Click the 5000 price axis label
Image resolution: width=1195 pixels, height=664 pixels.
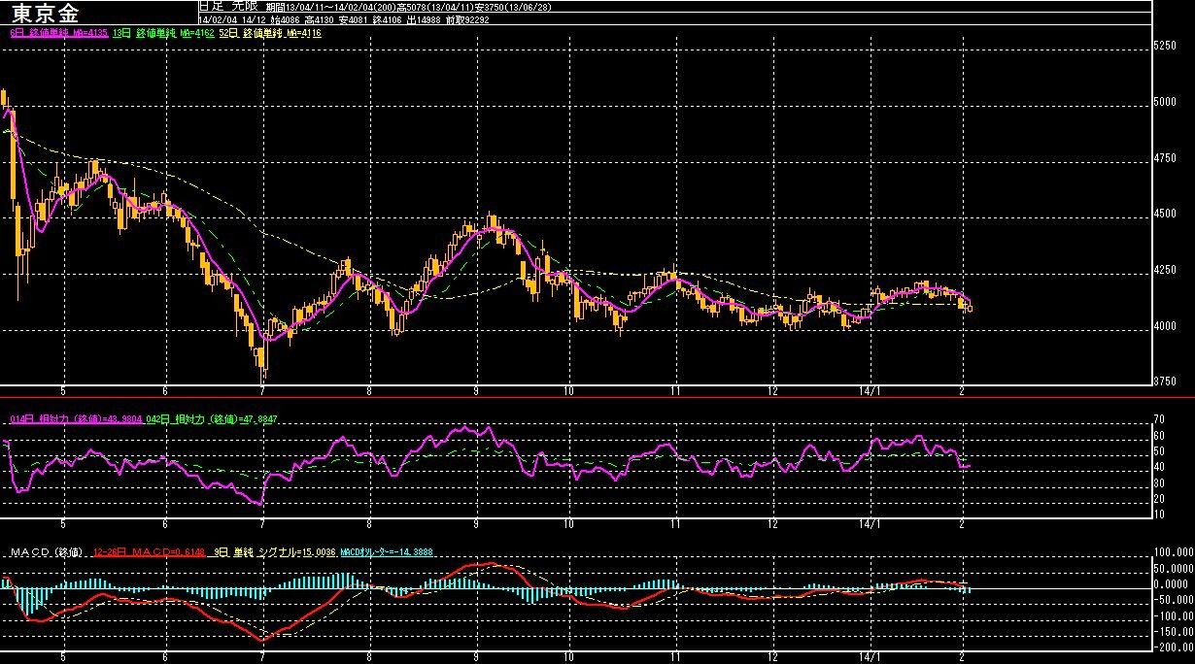1164,103
